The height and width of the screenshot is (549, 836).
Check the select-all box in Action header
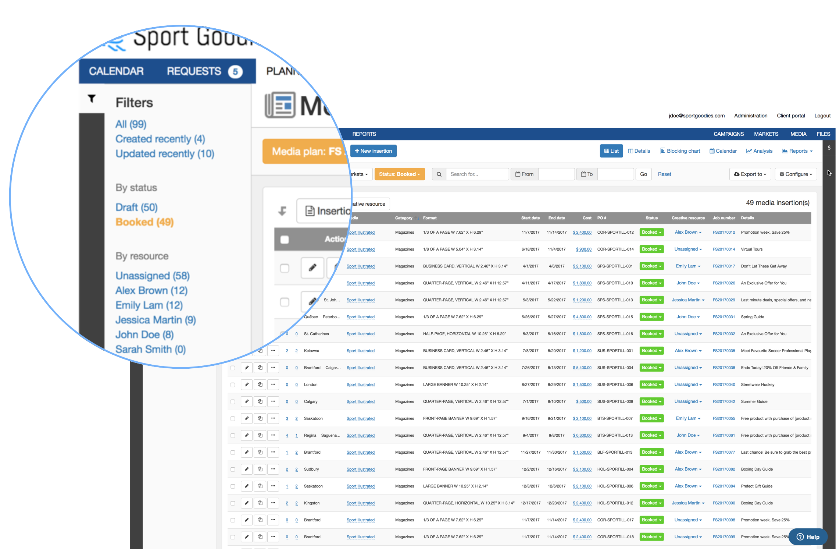(285, 240)
